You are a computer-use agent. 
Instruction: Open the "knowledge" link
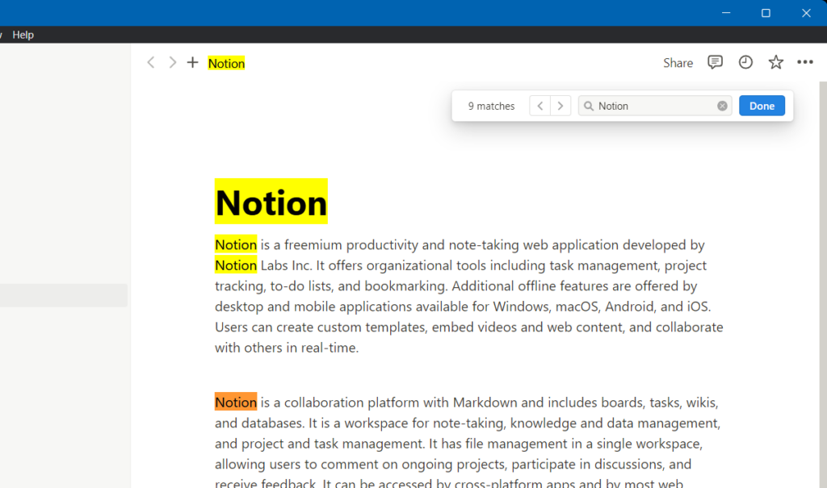click(x=544, y=423)
